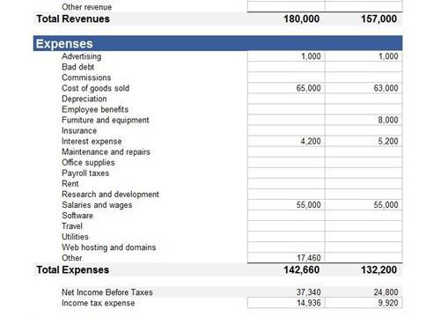Select the Net Income Before Taxes 37,340 cell
The height and width of the screenshot is (317, 448).
(x=286, y=292)
